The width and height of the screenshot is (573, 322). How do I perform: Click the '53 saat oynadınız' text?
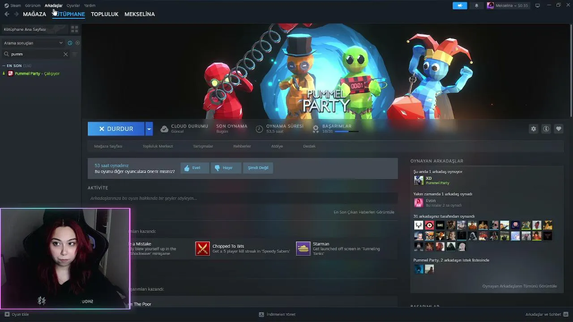tap(111, 165)
